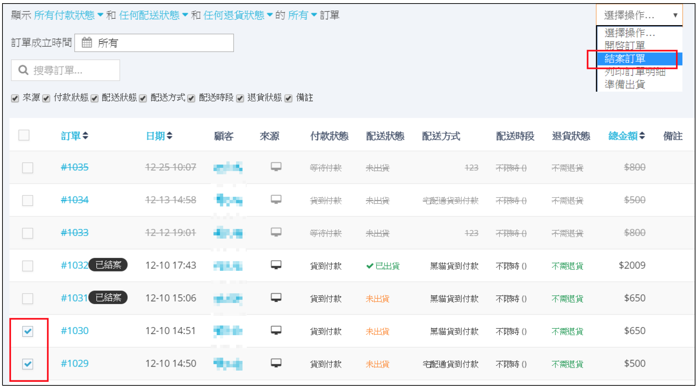699x390 pixels.
Task: Sort table by 日期 column header
Action: coord(155,136)
